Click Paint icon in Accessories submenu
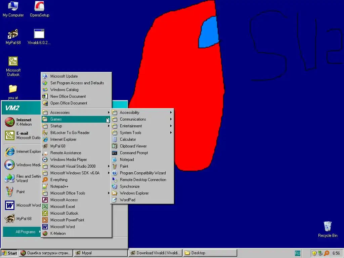The width and height of the screenshot is (344, 258). pyautogui.click(x=115, y=166)
